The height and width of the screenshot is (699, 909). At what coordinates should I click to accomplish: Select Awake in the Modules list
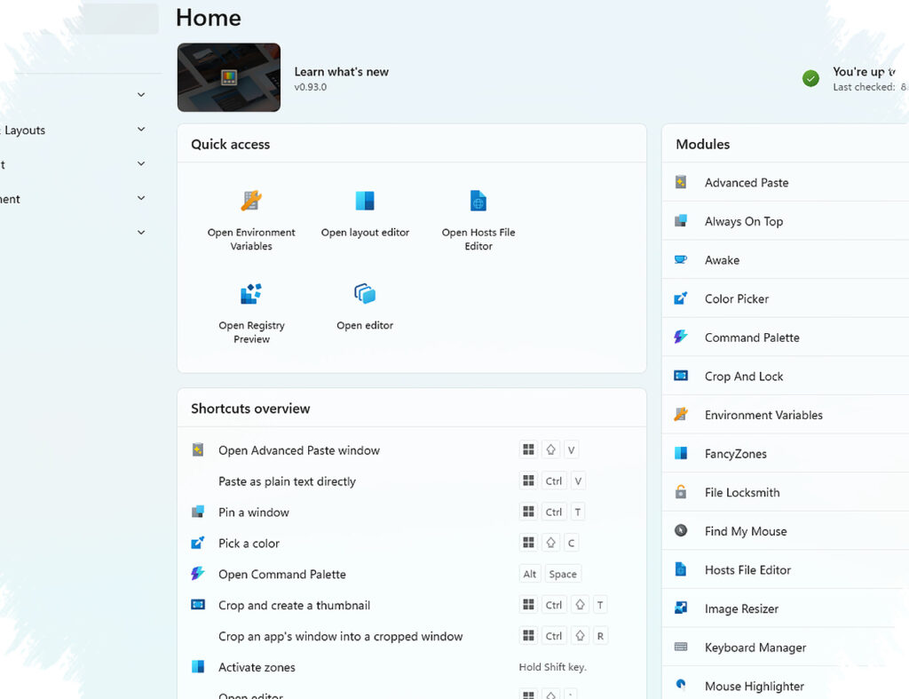coord(786,260)
